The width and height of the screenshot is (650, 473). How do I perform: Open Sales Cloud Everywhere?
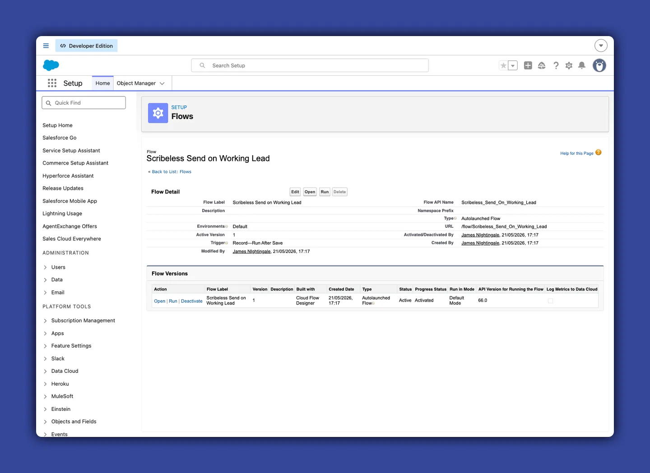pos(72,239)
